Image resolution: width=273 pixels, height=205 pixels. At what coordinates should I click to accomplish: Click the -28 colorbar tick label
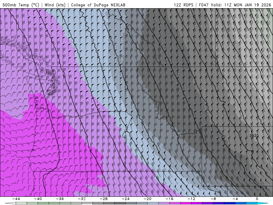pos(104,199)
